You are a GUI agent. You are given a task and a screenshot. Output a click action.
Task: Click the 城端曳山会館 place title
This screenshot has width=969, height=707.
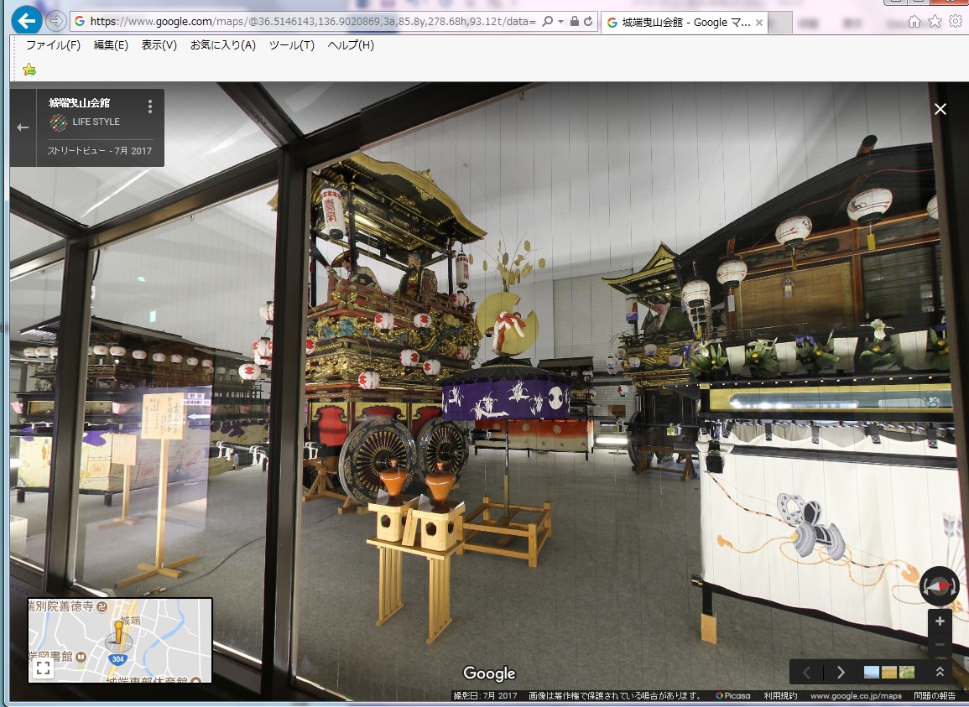click(x=79, y=102)
